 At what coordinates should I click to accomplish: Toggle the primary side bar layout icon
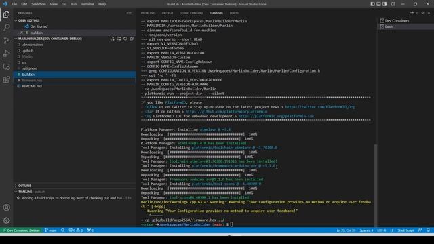[x=372, y=4]
